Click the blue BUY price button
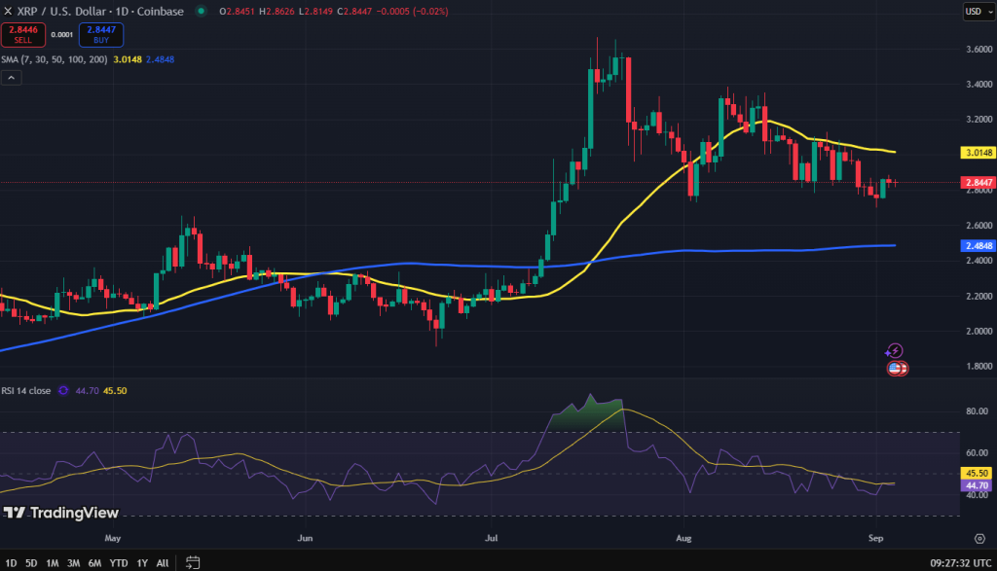Image resolution: width=997 pixels, height=571 pixels. point(101,35)
